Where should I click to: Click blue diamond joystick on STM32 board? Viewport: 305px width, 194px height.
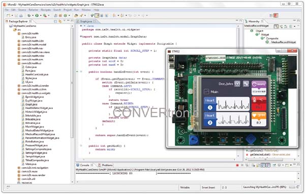pyautogui.click(x=251, y=139)
